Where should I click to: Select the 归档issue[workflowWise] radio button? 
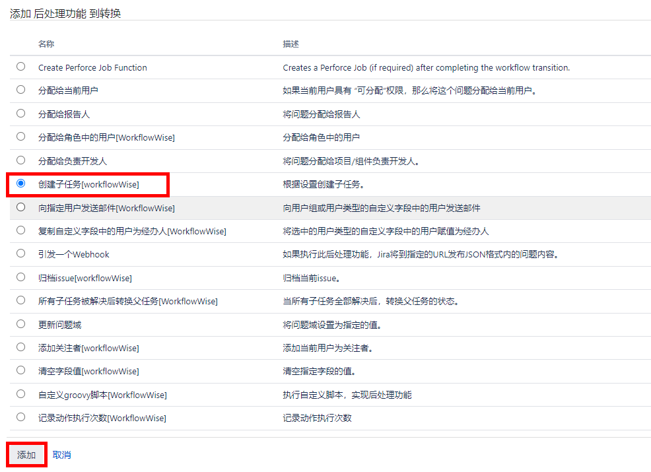pyautogui.click(x=21, y=277)
